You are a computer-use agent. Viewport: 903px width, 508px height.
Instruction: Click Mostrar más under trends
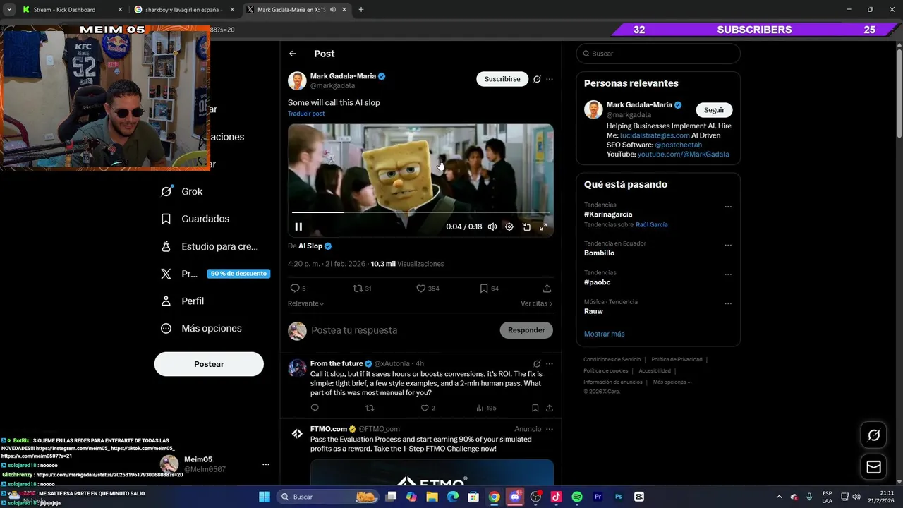click(x=604, y=334)
